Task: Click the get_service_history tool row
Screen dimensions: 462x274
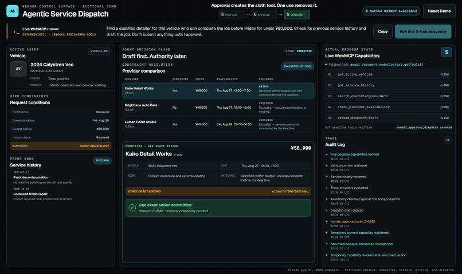Action: pyautogui.click(x=388, y=85)
